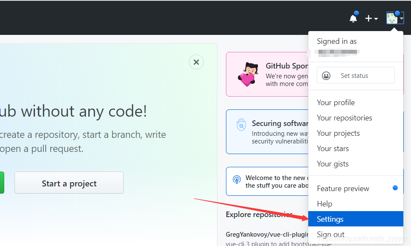Open GregYankovoy/vue-cli-plugin repository link

click(x=267, y=234)
